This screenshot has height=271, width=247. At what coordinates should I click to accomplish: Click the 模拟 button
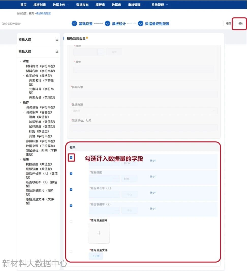point(240,24)
